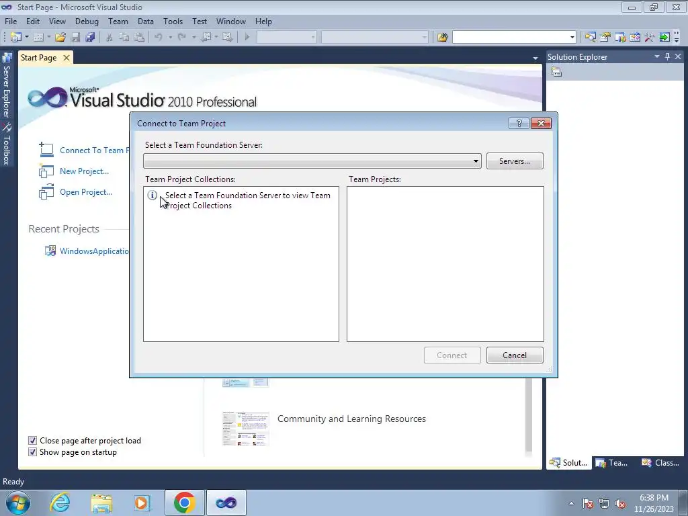
Task: Click the Paste clipboard icon
Action: 139,38
